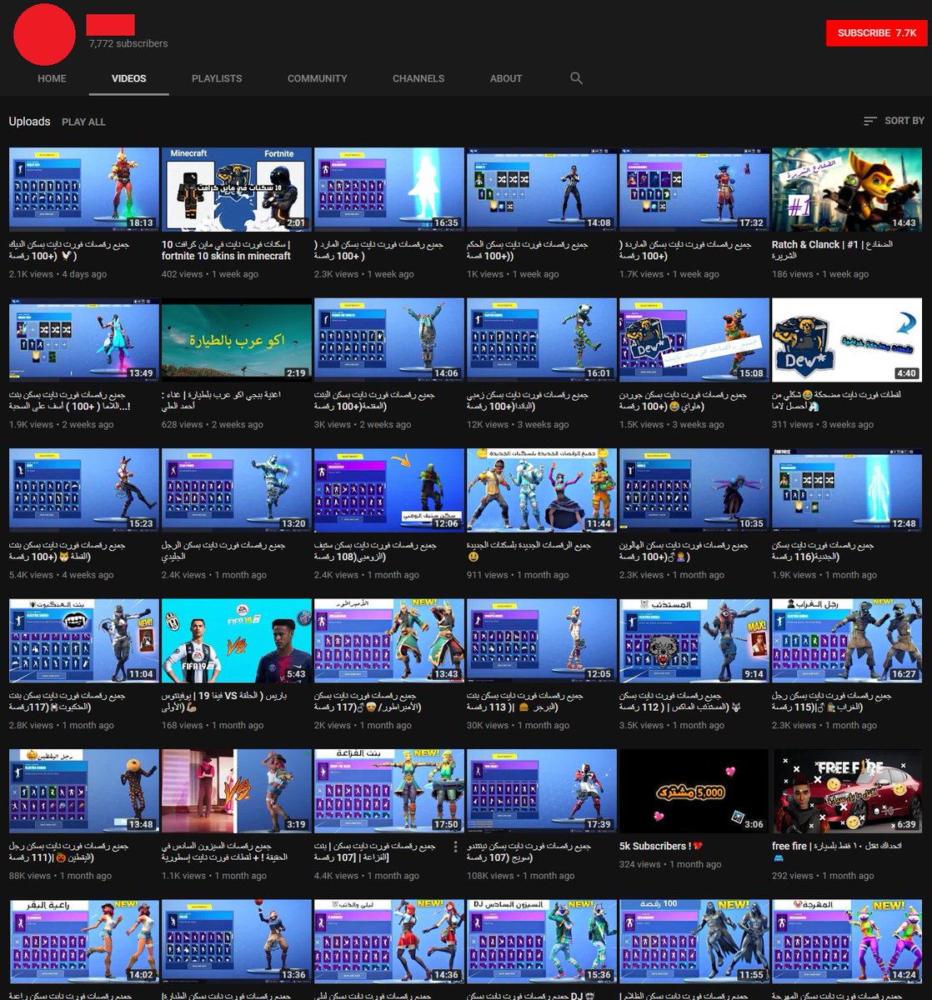This screenshot has height=1000, width=932.
Task: Open the 3:19 VS comparison thumbnail
Action: pyautogui.click(x=237, y=791)
